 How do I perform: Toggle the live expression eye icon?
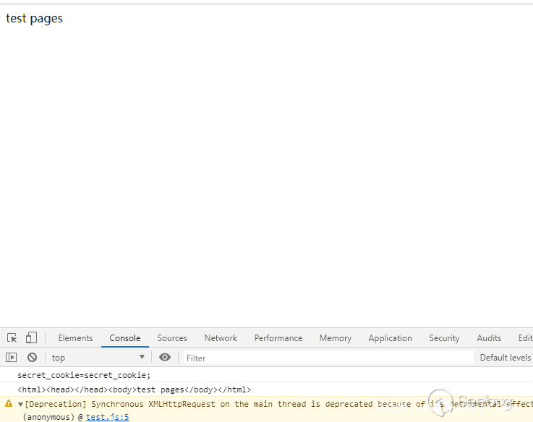click(165, 358)
